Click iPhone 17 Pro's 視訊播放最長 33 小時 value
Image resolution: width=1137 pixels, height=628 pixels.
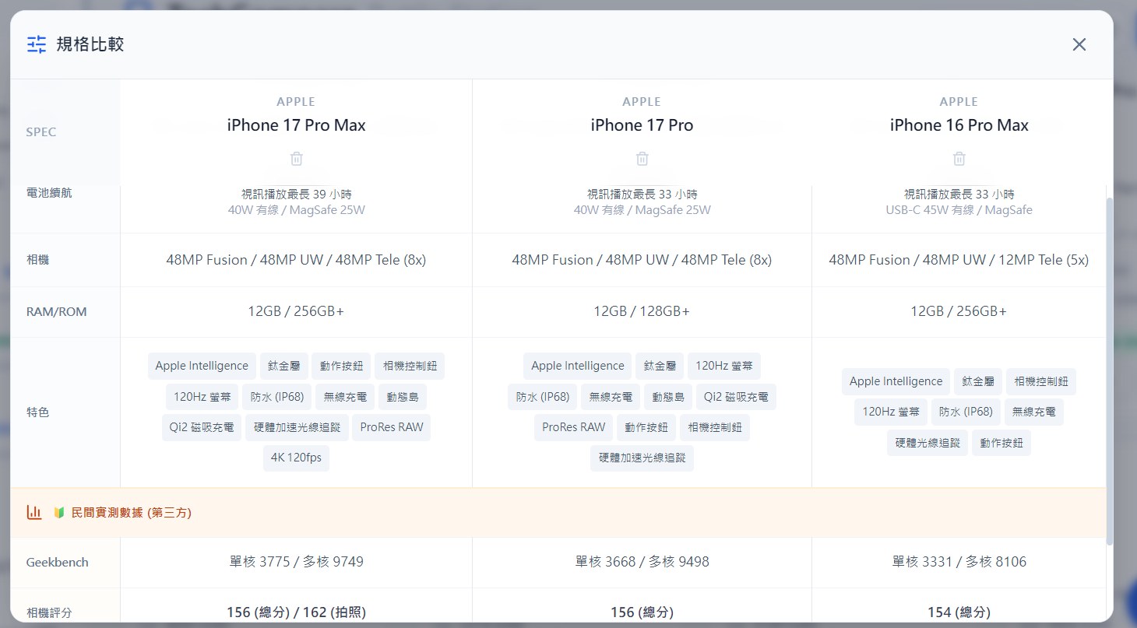coord(642,194)
